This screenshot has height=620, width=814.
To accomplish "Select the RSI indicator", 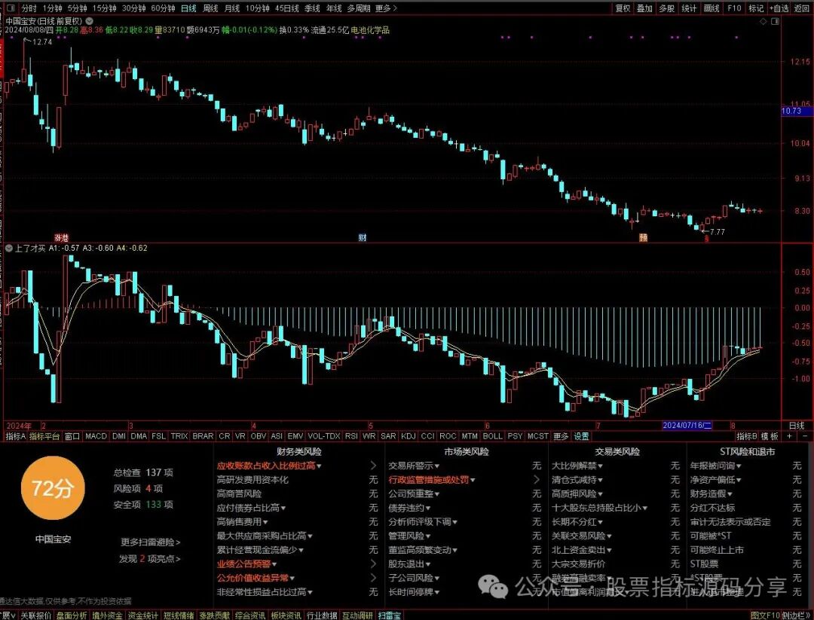I will 351,436.
